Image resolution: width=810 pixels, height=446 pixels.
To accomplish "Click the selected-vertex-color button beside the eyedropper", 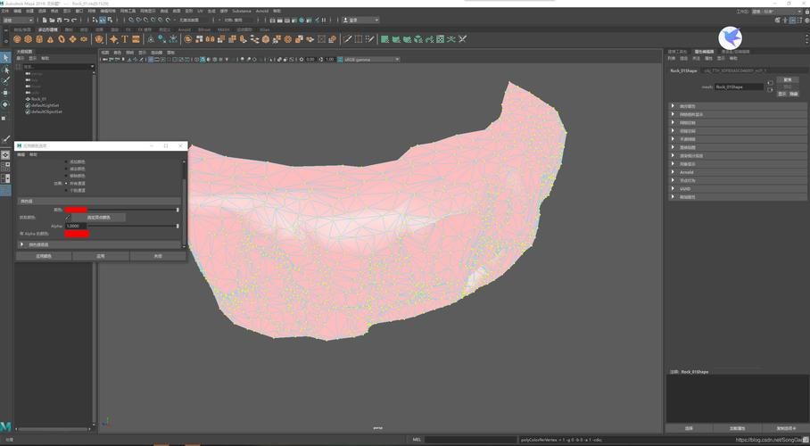I will 99,218.
